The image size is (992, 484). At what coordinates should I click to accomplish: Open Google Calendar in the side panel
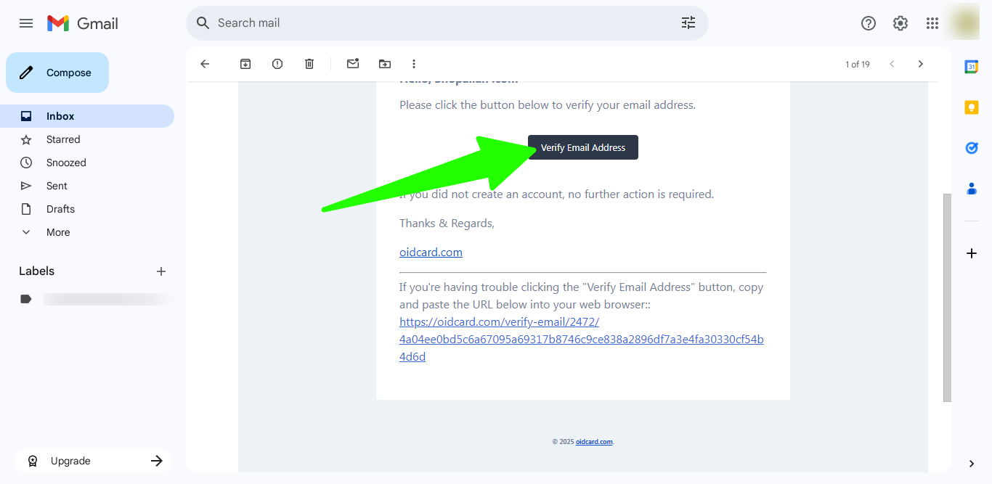click(x=972, y=66)
